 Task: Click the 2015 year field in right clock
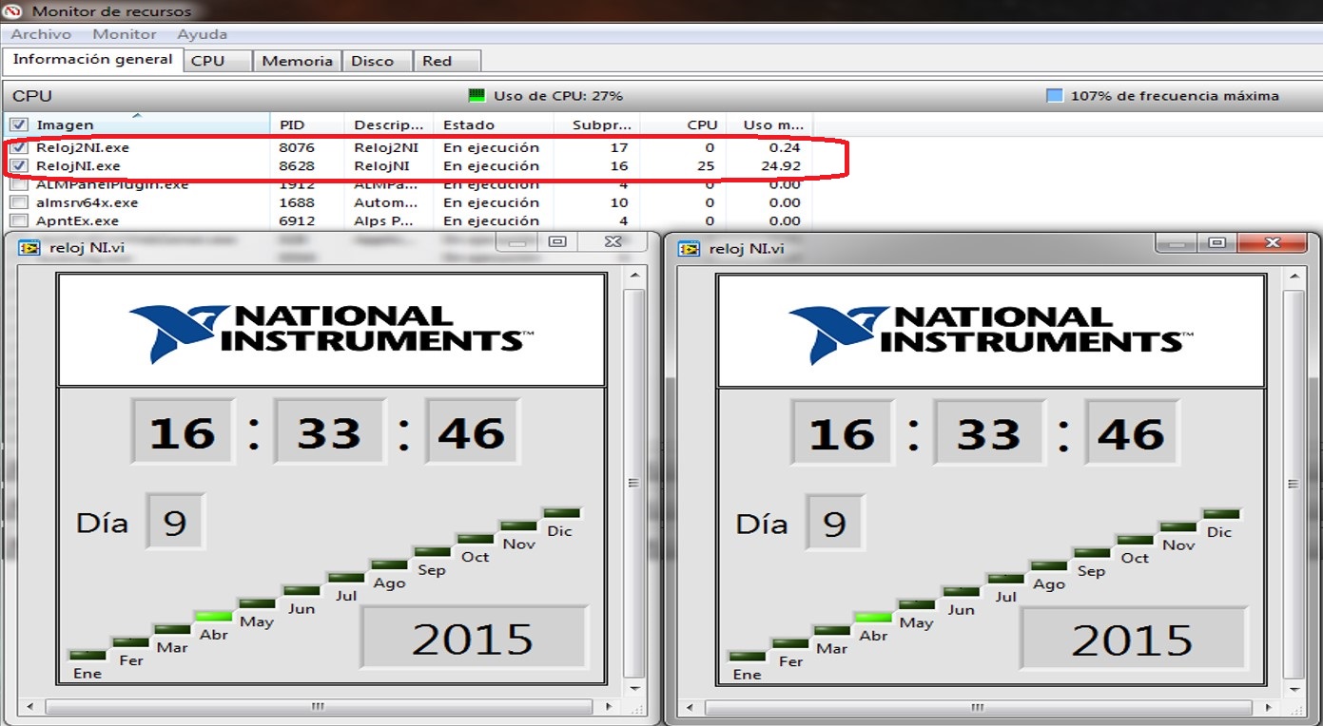(1133, 640)
